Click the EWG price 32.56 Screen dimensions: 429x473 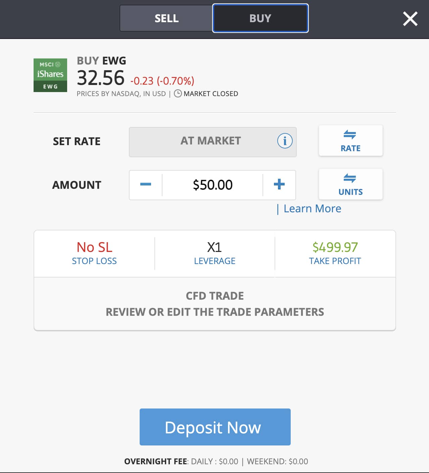pos(101,78)
